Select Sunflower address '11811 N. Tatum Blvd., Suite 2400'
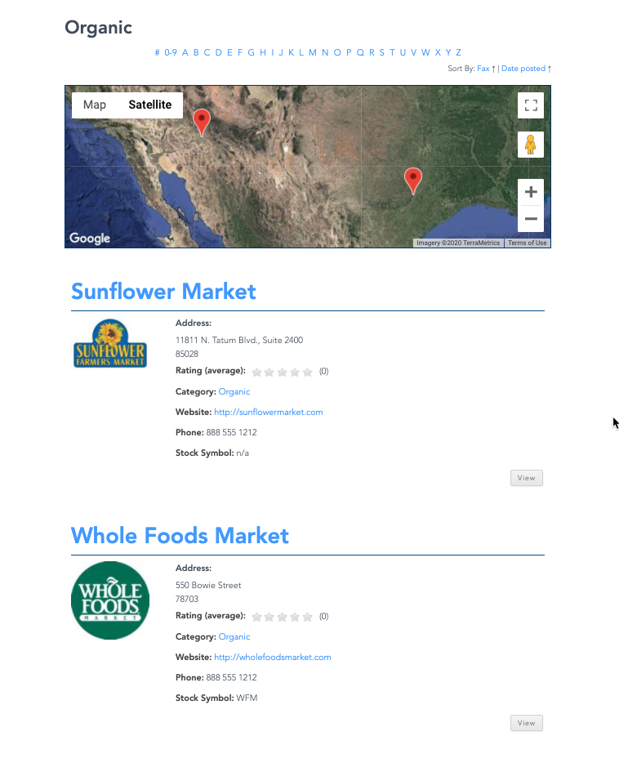Image resolution: width=619 pixels, height=763 pixels. 239,340
